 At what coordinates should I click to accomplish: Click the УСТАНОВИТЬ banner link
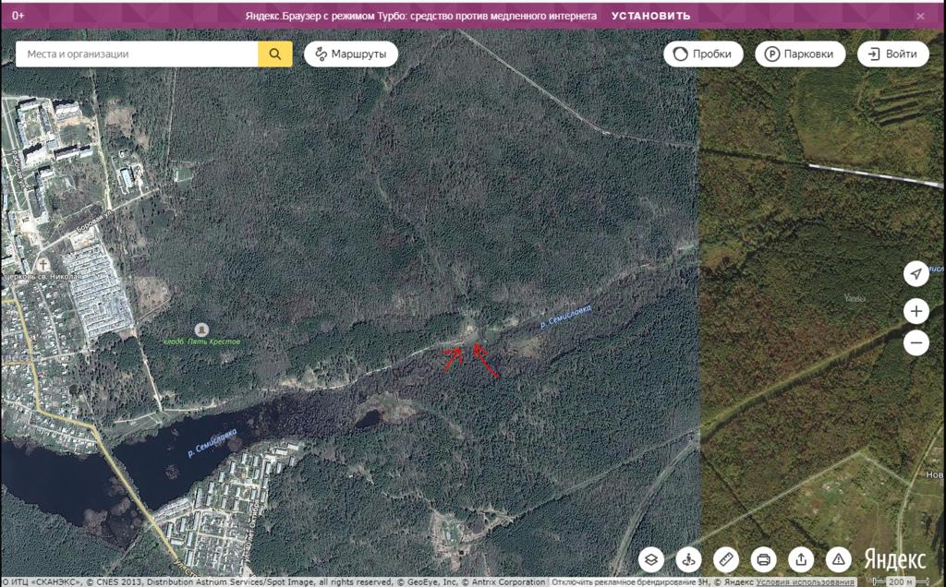650,16
